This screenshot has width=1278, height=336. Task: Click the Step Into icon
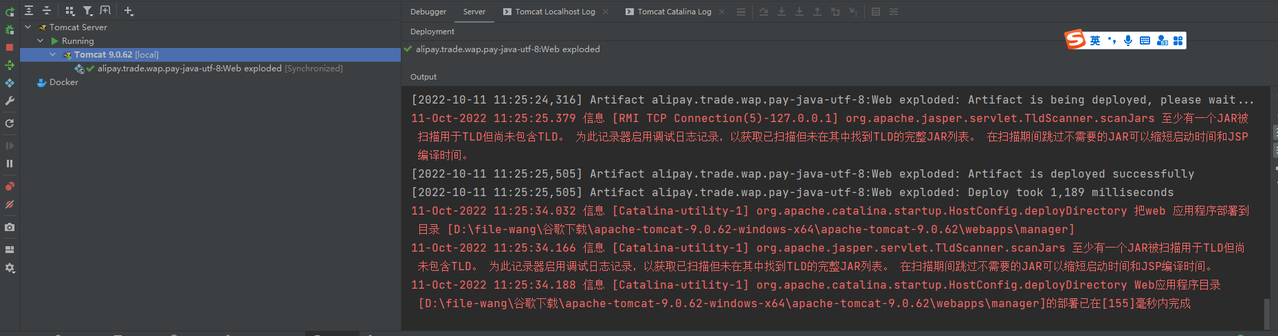click(800, 12)
